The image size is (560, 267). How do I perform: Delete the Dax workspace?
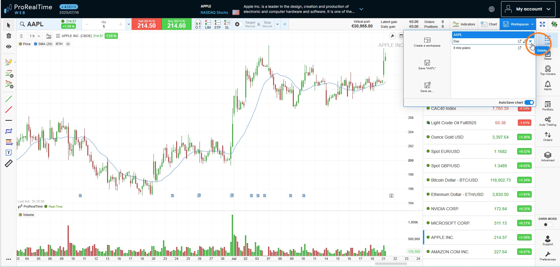coord(530,41)
